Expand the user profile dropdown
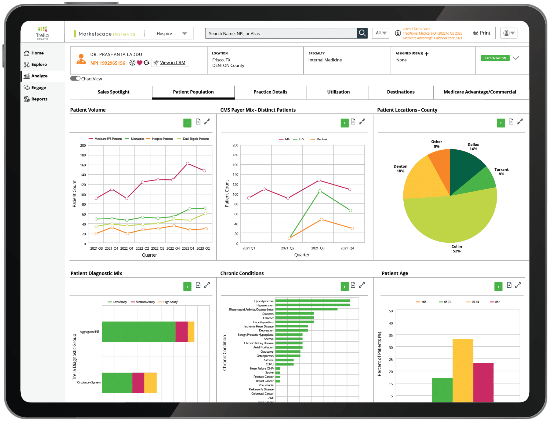Screen dimensions: 550x421 tap(508, 33)
